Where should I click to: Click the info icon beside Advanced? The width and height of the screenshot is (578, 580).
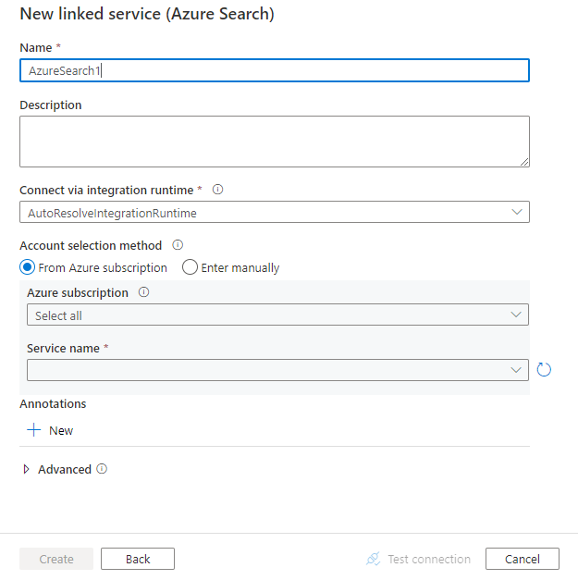(102, 469)
